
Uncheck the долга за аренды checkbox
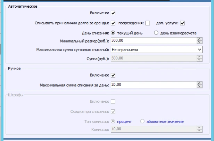point(113,23)
